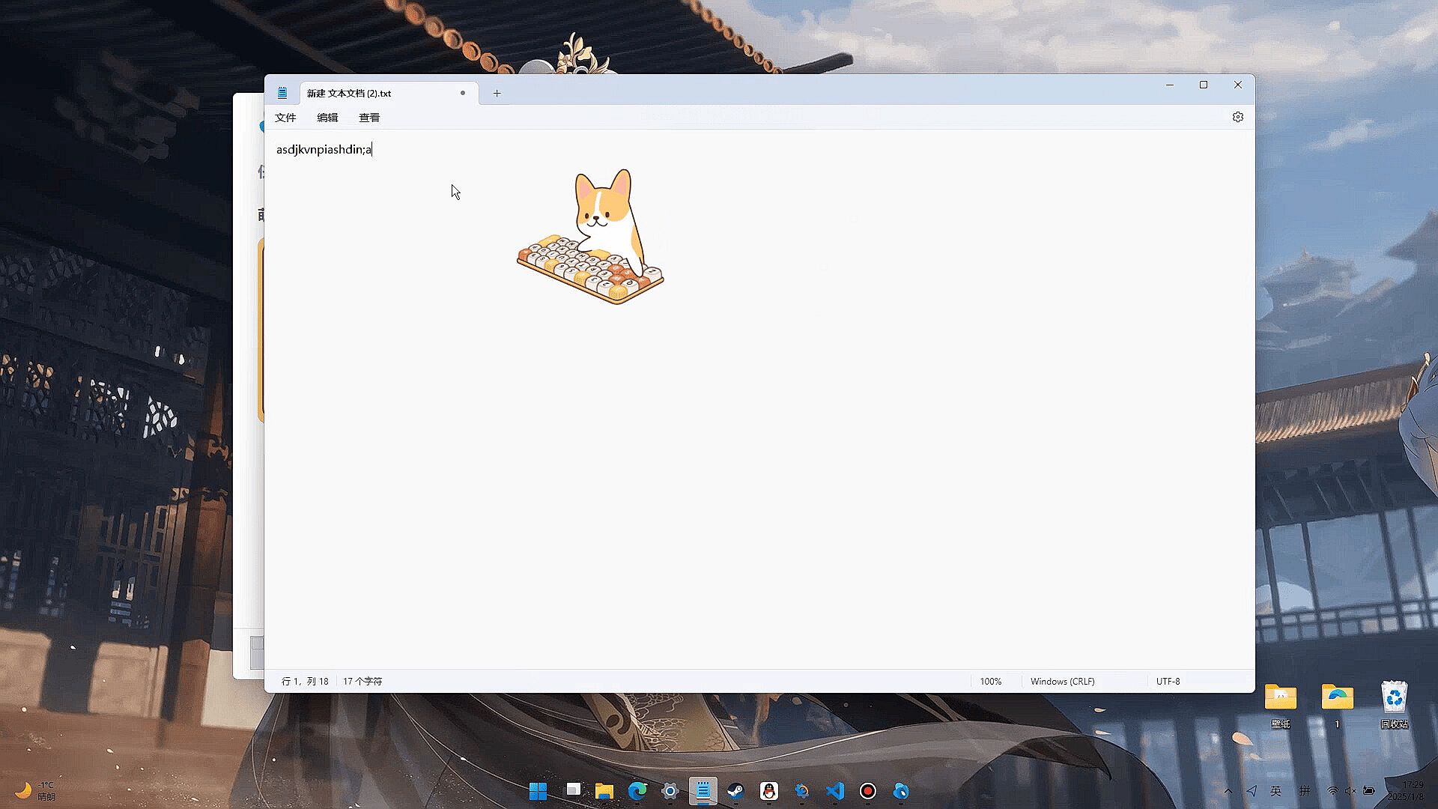The height and width of the screenshot is (809, 1438).
Task: Toggle the 英 input language indicator
Action: [1275, 791]
